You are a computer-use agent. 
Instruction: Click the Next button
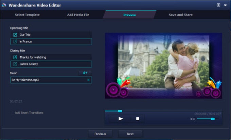point(130,134)
